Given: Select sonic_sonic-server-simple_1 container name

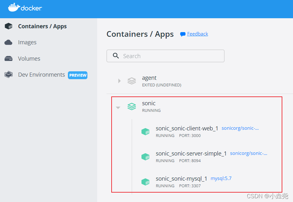Looking at the screenshot, I should [191, 154].
